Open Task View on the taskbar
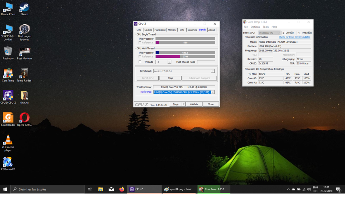Image resolution: width=345 pixels, height=209 pixels. [90, 189]
